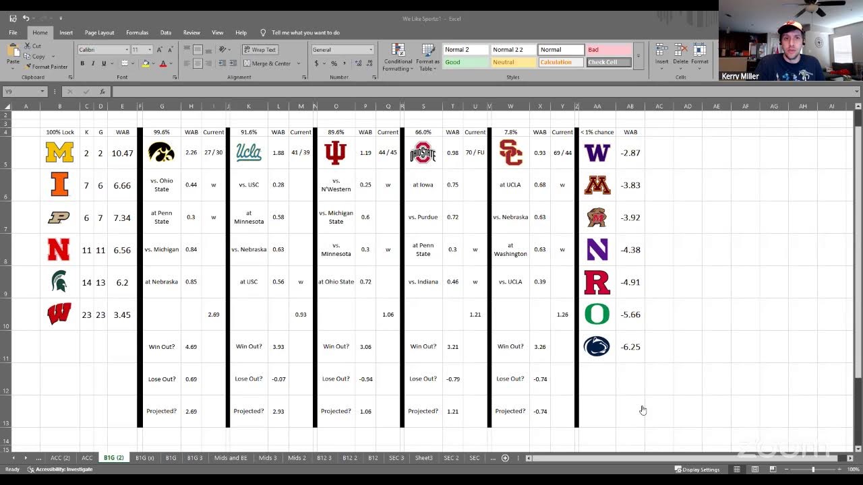Apply the Bad cell style

point(609,50)
